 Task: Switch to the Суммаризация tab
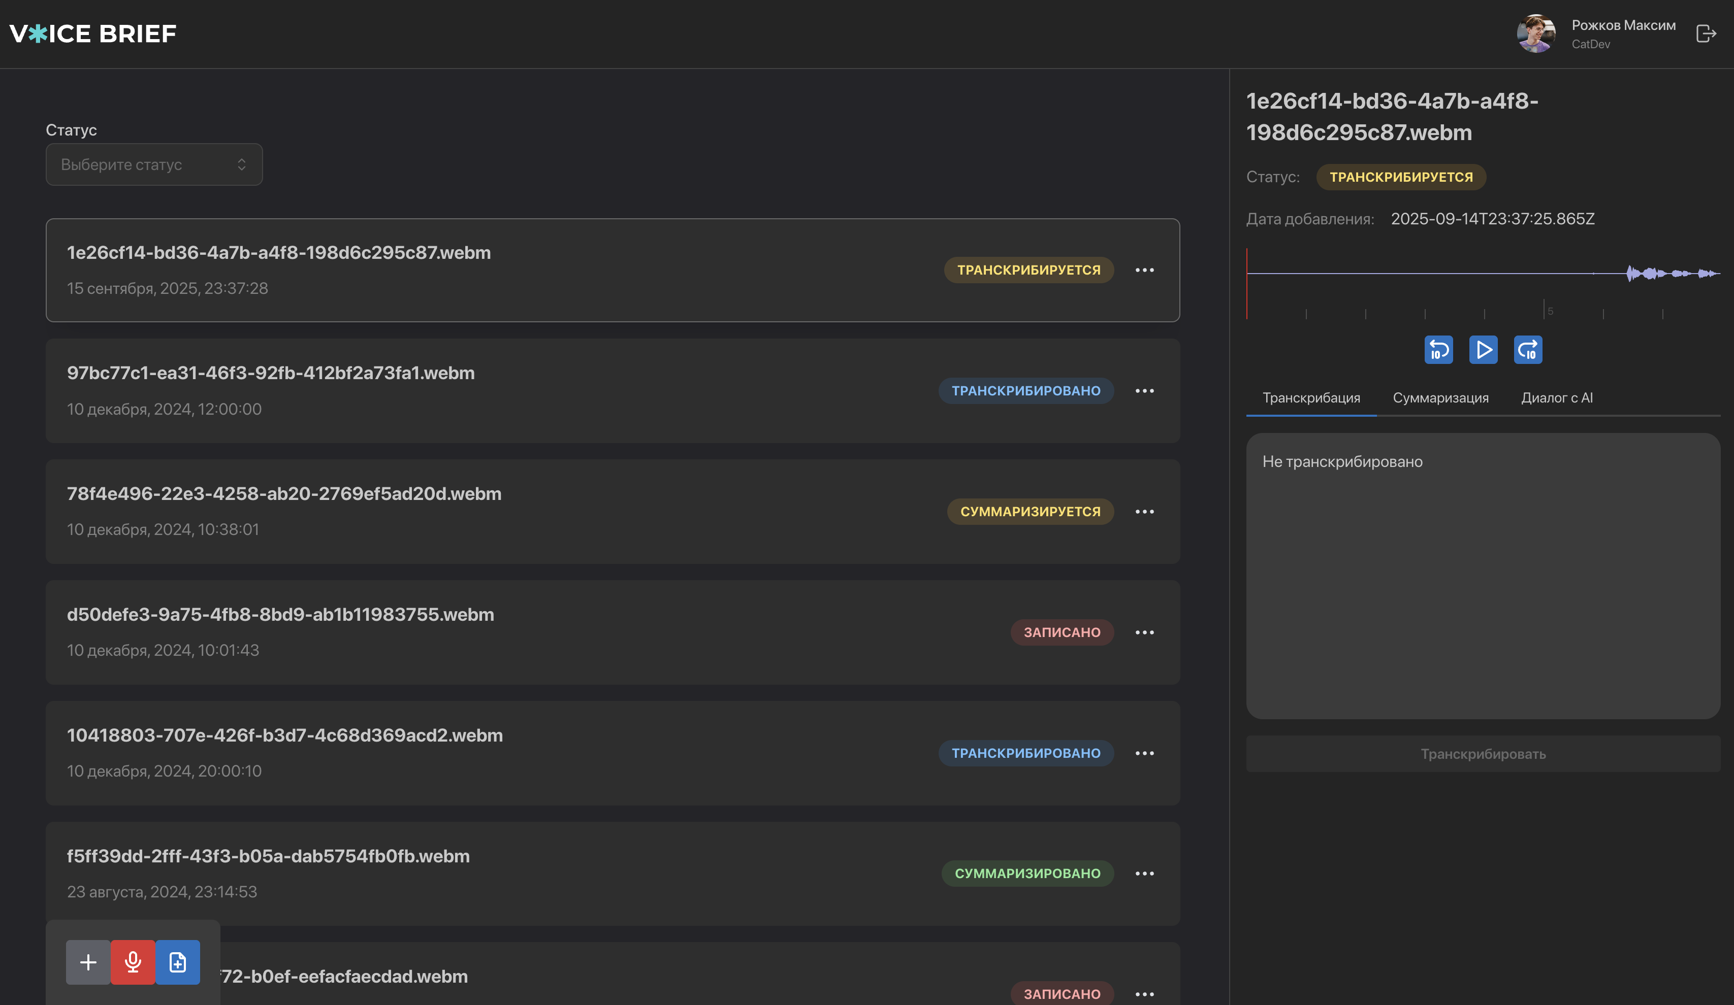point(1440,398)
